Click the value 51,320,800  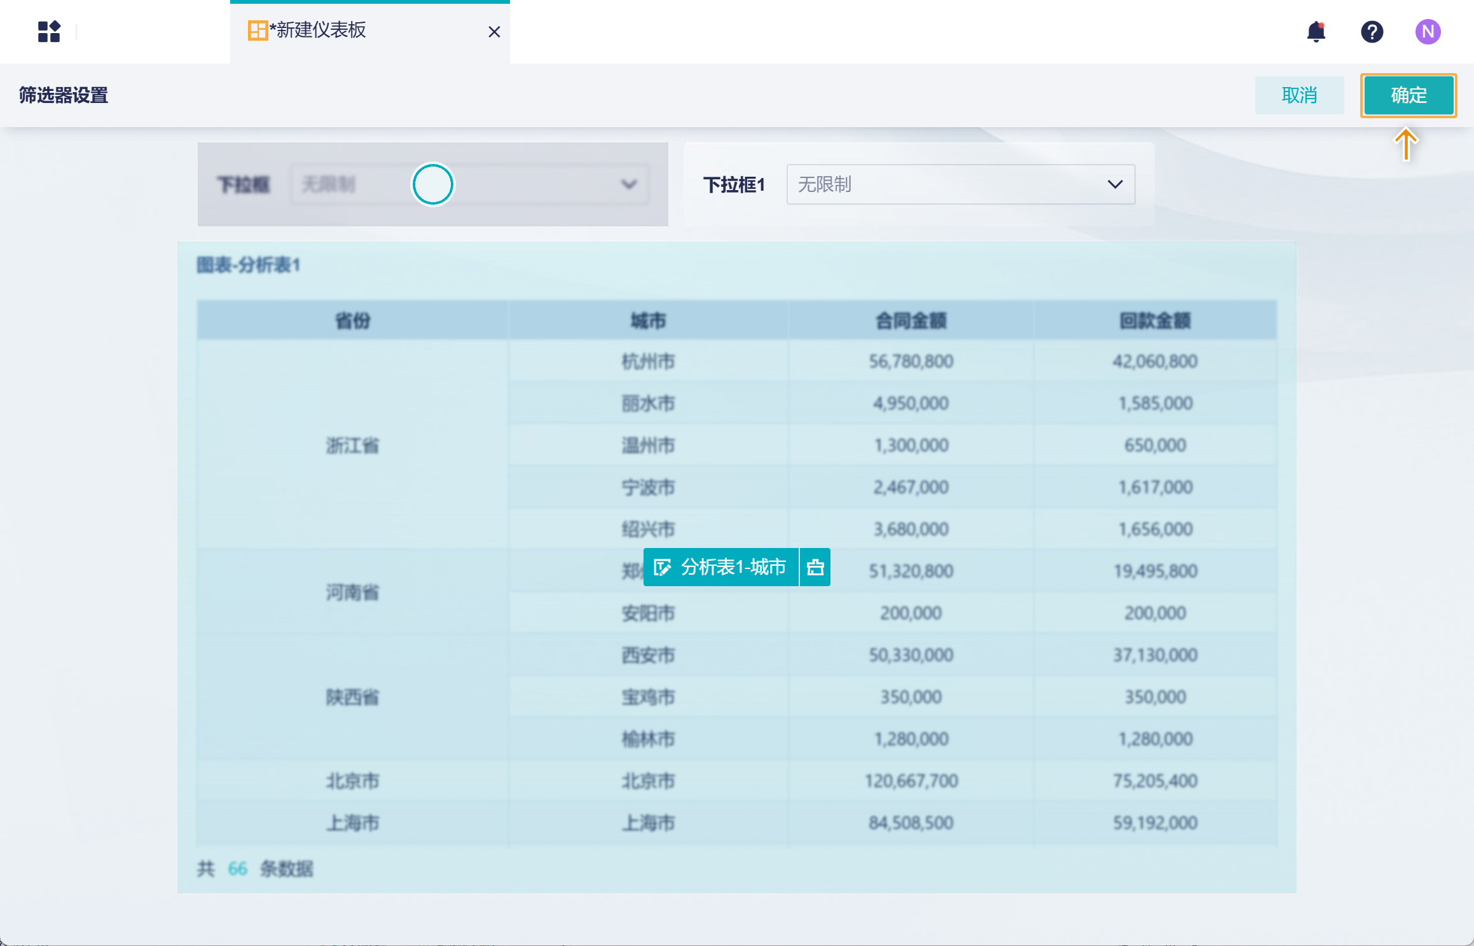[911, 571]
